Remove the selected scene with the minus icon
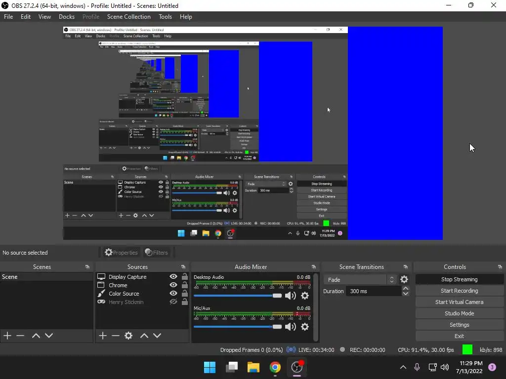The width and height of the screenshot is (506, 379). point(20,336)
